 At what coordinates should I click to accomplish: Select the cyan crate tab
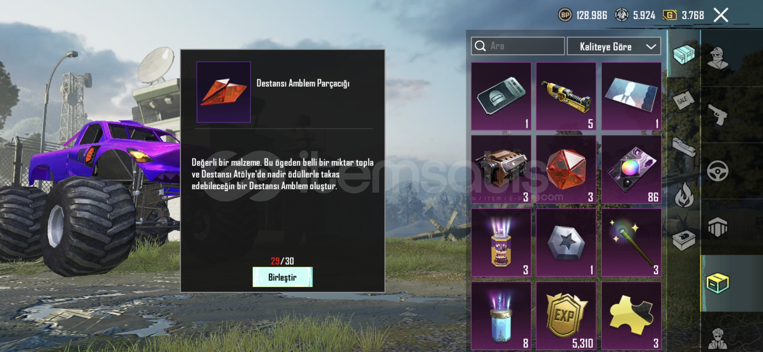coord(684,54)
